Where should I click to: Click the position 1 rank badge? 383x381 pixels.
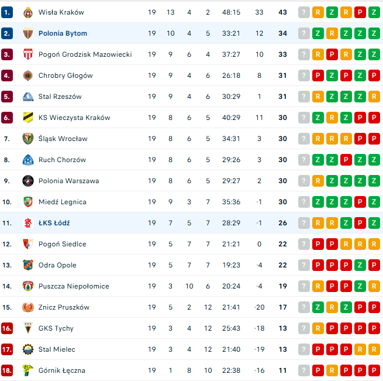click(7, 12)
